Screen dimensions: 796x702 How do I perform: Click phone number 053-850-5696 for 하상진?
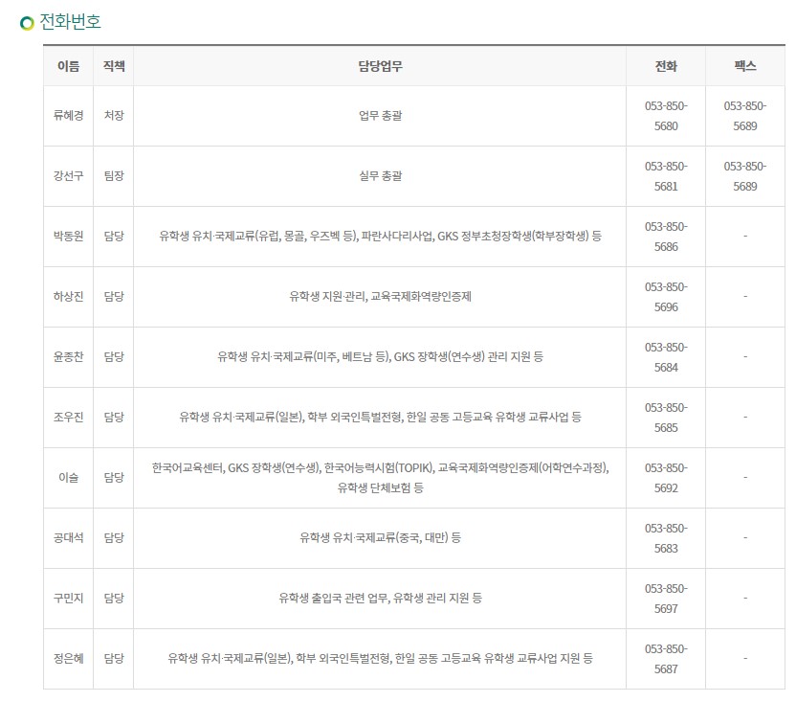click(x=666, y=296)
